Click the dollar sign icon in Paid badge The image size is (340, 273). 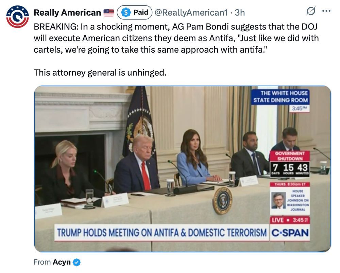tap(125, 12)
